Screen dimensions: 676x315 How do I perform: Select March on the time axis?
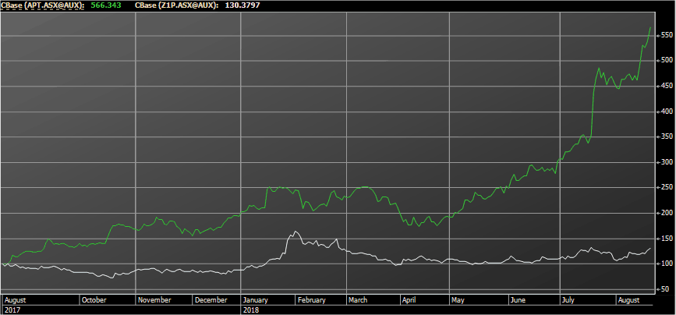pyautogui.click(x=358, y=300)
